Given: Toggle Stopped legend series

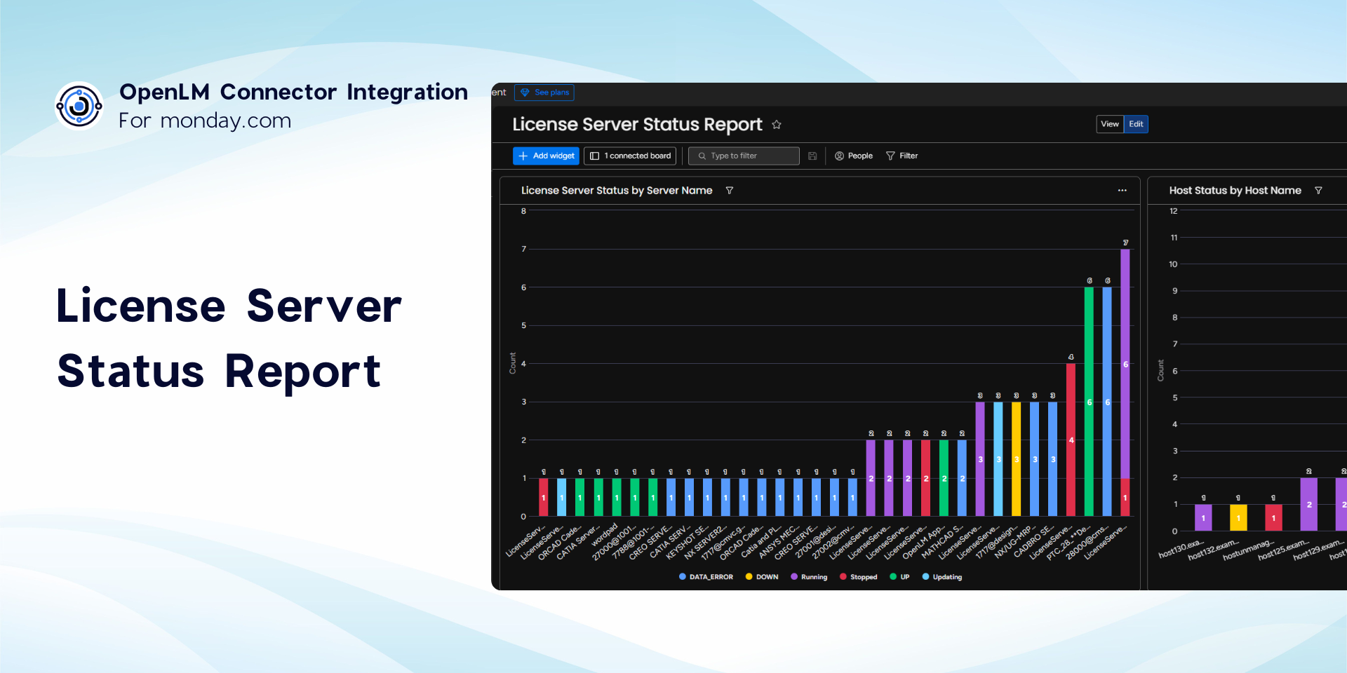Looking at the screenshot, I should (859, 577).
